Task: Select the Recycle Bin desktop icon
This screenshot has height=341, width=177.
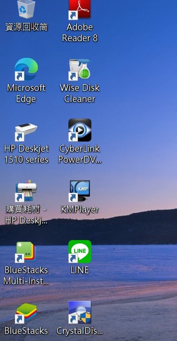Action: click(x=26, y=9)
